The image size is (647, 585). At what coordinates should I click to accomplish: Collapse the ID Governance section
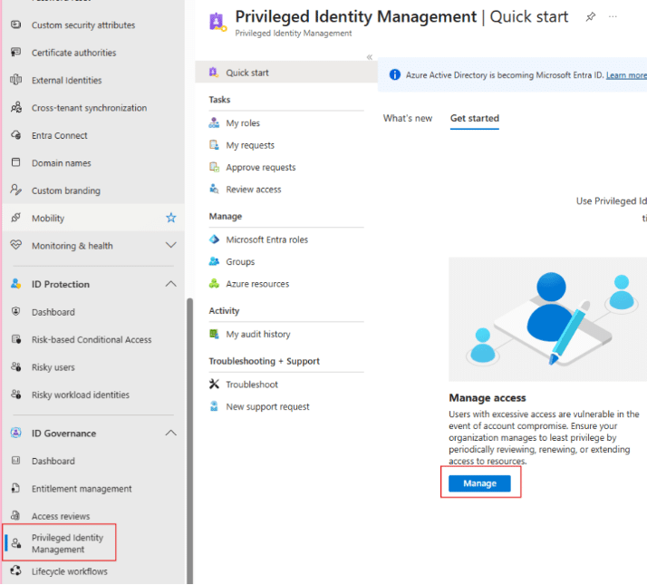170,434
